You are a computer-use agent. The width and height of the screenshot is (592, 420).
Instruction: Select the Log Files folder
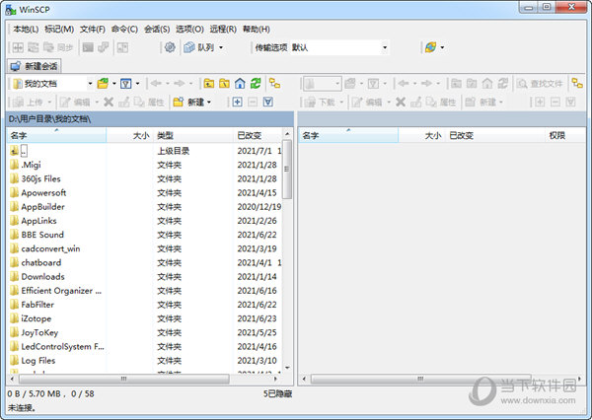[37, 361]
